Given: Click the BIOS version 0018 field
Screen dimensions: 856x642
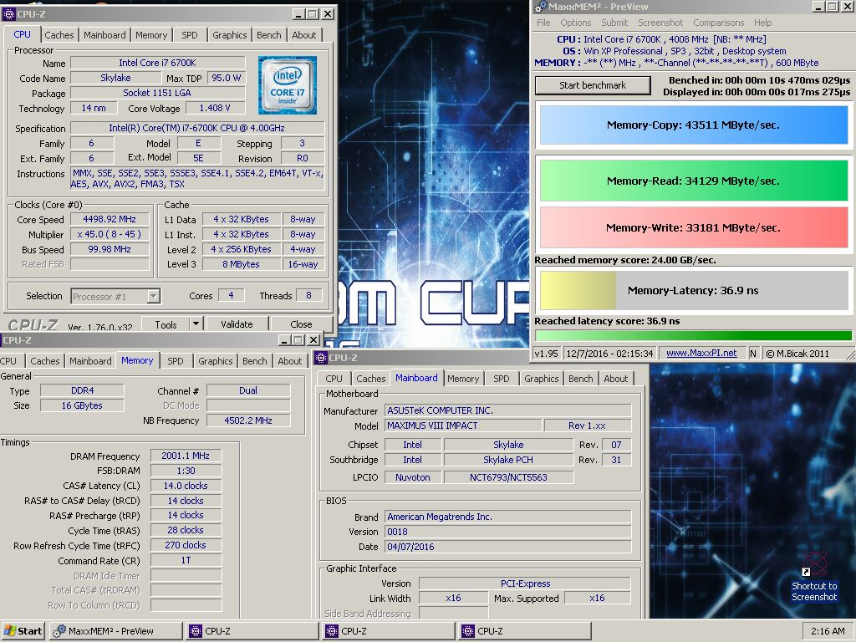Looking at the screenshot, I should [508, 532].
